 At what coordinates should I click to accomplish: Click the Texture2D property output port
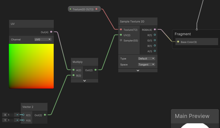click(96, 9)
